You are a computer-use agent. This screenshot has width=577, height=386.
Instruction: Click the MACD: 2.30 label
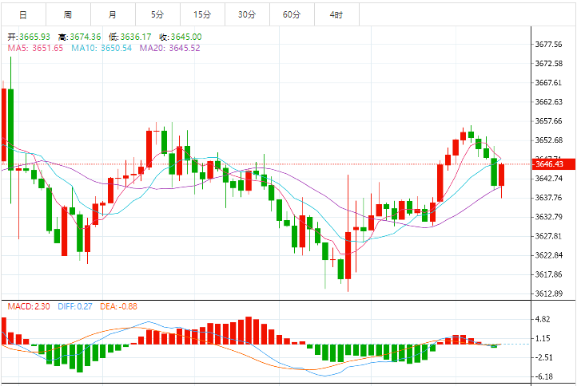pyautogui.click(x=29, y=306)
